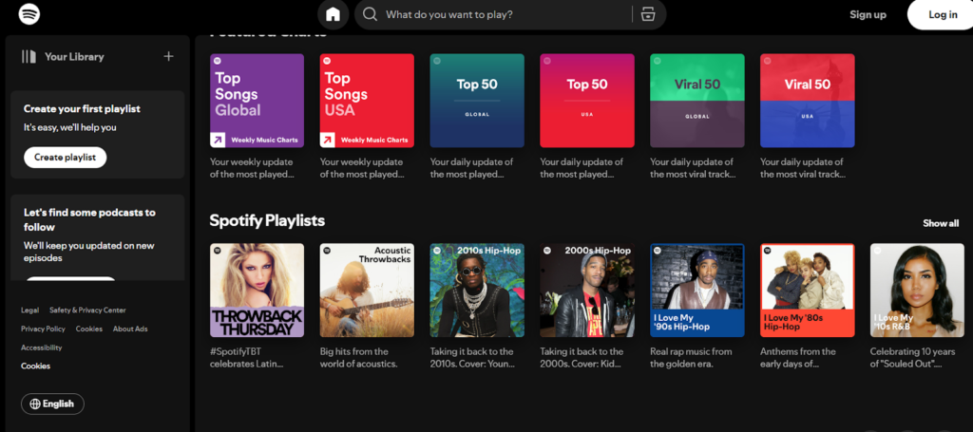The width and height of the screenshot is (973, 432).
Task: Open the Legal footer link
Action: (29, 310)
